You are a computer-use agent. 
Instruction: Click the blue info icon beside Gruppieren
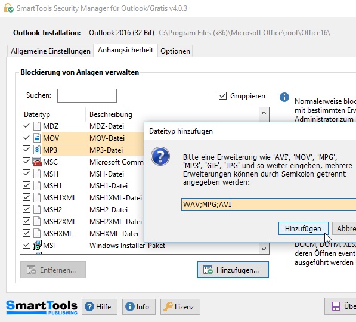click(284, 97)
